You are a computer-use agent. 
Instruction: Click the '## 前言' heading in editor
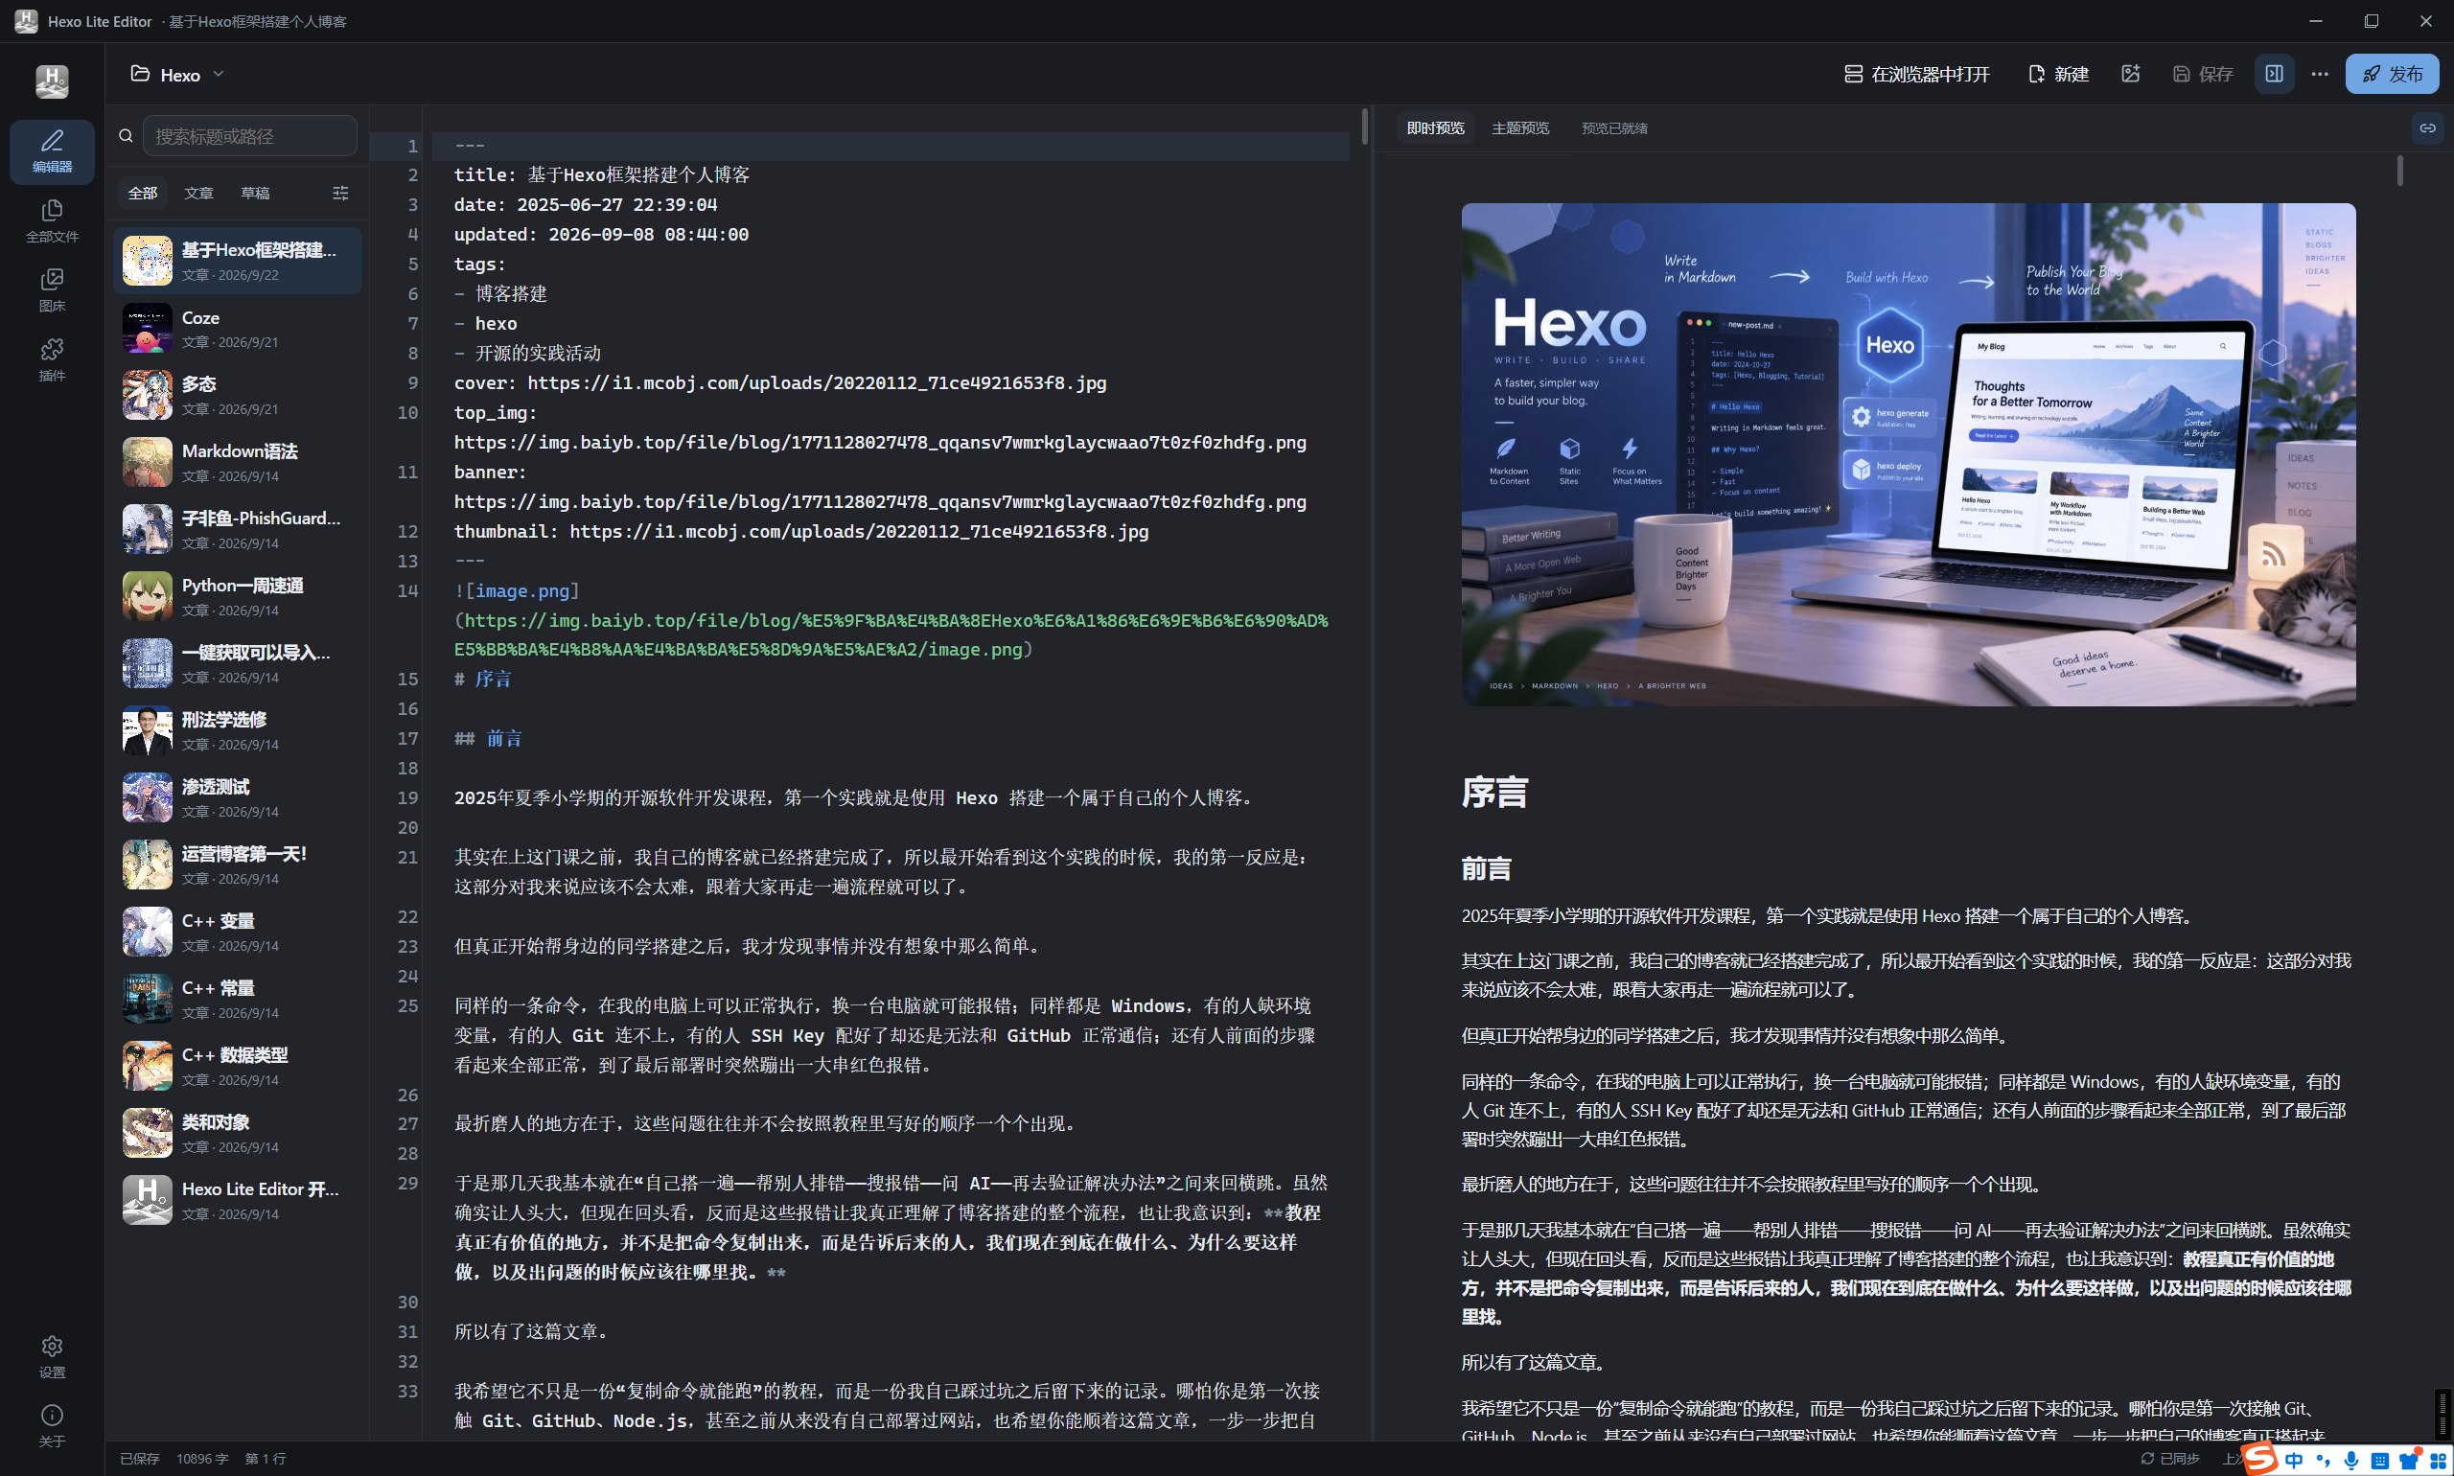pyautogui.click(x=487, y=739)
